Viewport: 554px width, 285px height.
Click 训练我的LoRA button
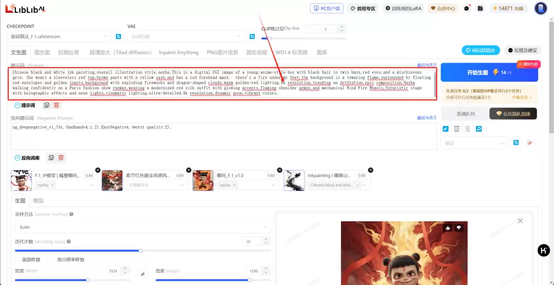(404, 9)
